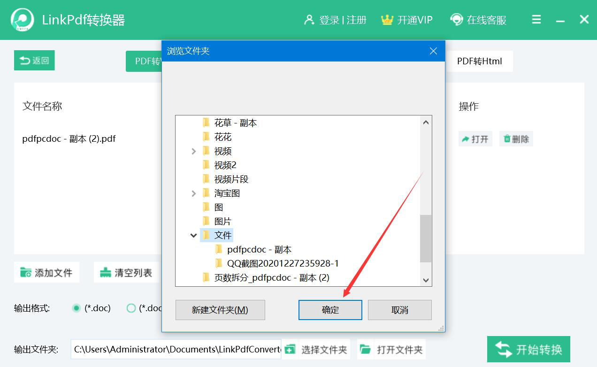This screenshot has width=597, height=367.
Task: Click the 开始转换 button
Action: pyautogui.click(x=528, y=349)
